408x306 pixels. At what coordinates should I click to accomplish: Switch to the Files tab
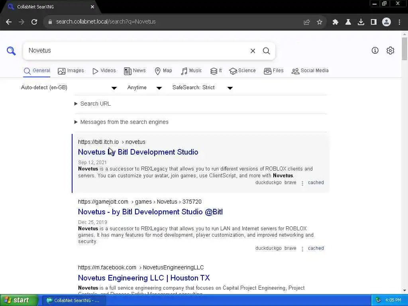click(273, 71)
